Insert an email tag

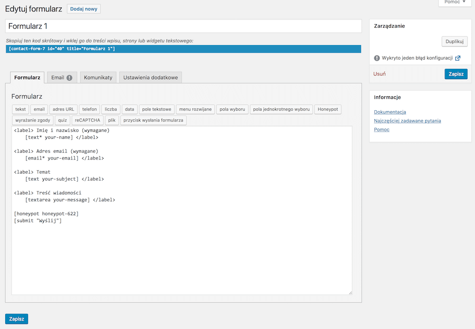pyautogui.click(x=39, y=109)
